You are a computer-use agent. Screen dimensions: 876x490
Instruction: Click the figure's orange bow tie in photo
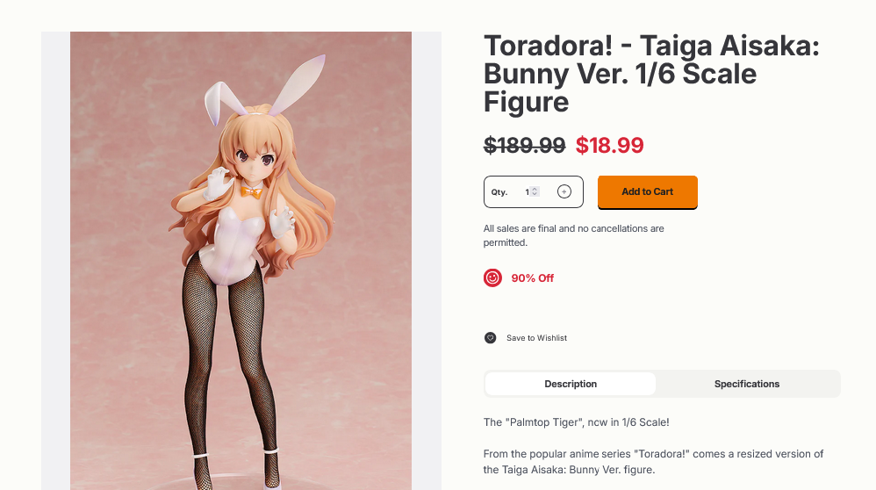pos(252,191)
